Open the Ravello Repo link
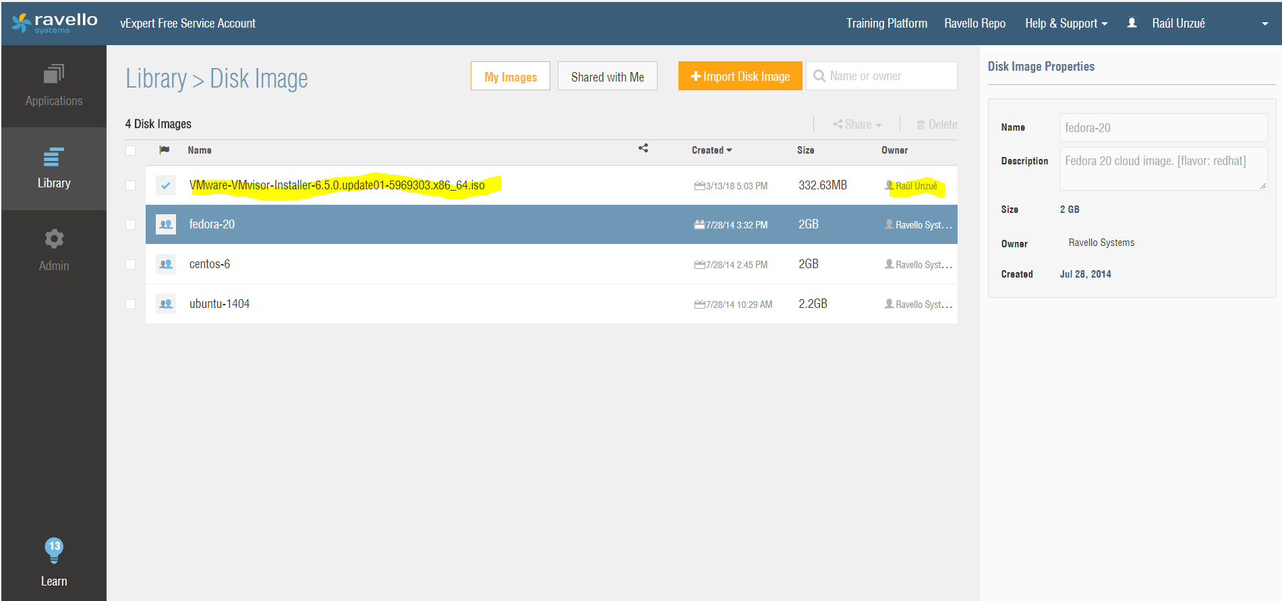This screenshot has width=1282, height=601. (974, 24)
